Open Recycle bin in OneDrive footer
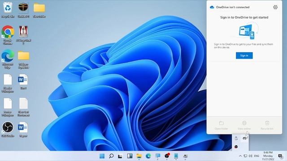This screenshot has height=161, width=287. pyautogui.click(x=267, y=125)
